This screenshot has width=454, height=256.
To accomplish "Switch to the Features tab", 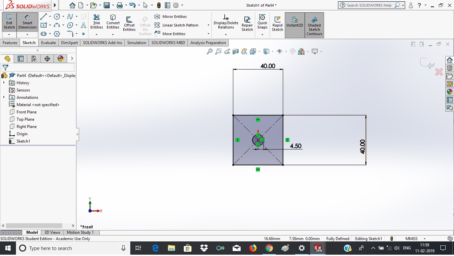I will (10, 43).
